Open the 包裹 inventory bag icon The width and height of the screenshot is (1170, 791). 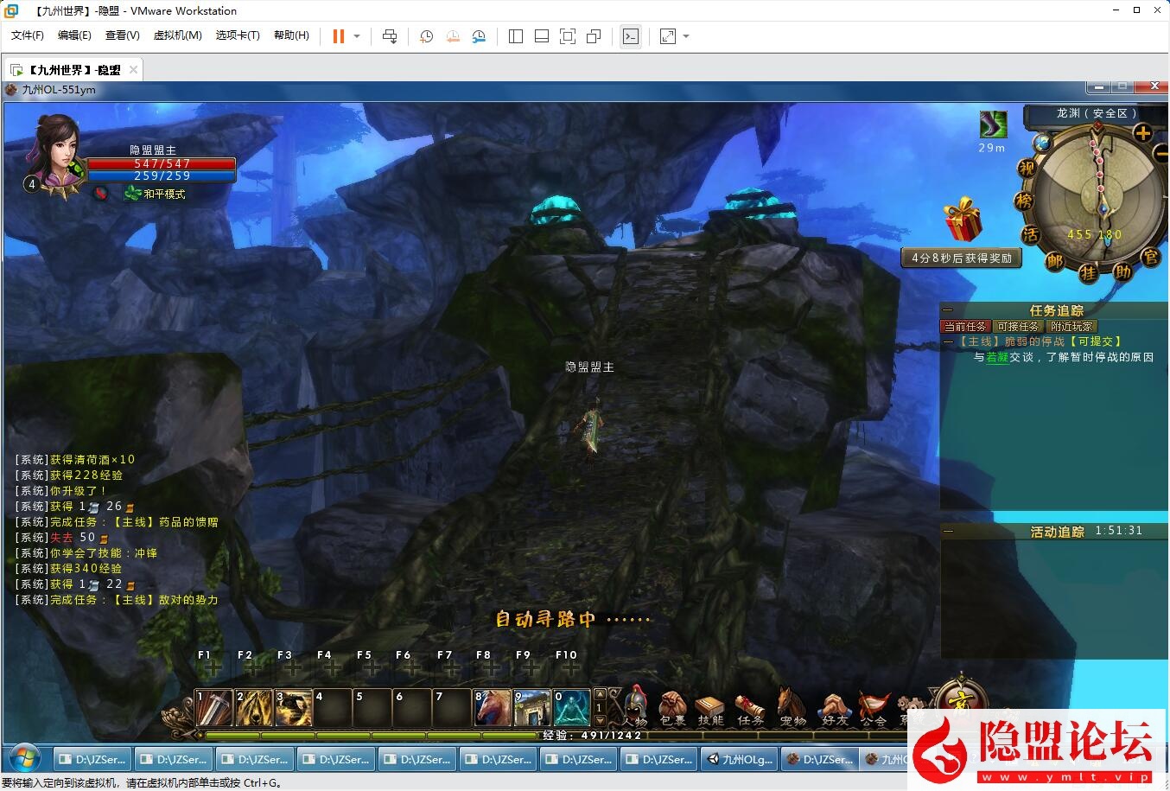pyautogui.click(x=672, y=705)
